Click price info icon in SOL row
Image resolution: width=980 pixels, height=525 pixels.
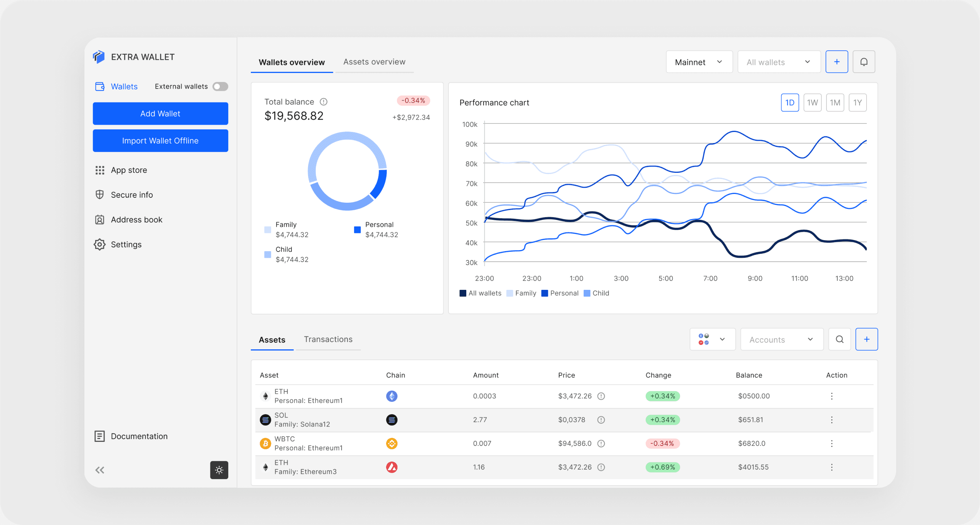(601, 420)
